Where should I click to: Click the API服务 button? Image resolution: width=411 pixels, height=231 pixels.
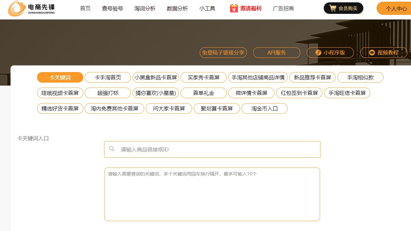coord(276,53)
